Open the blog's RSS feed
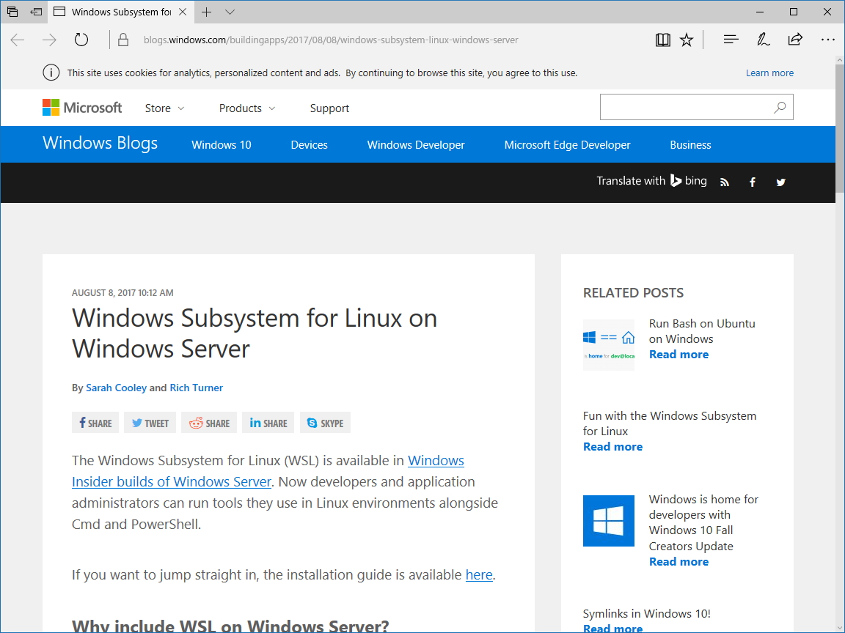The height and width of the screenshot is (633, 845). pos(724,182)
